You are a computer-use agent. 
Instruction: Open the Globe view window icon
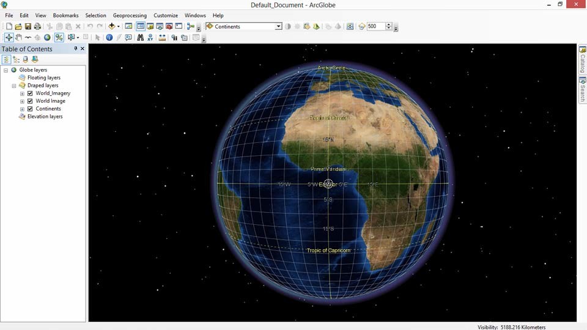[128, 26]
